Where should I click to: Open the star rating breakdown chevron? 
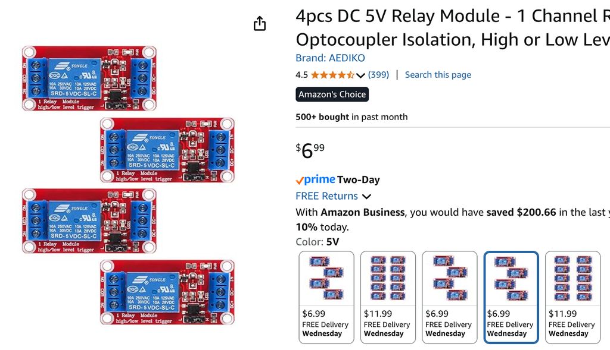point(360,75)
